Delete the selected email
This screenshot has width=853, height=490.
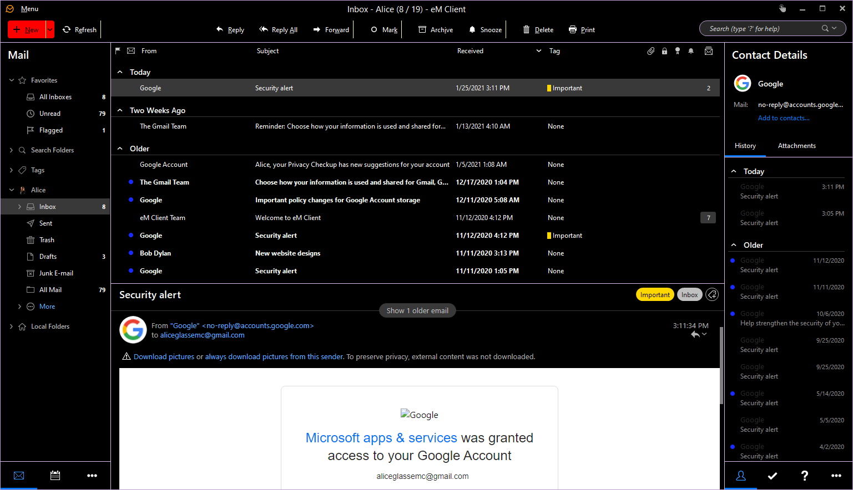tap(538, 29)
